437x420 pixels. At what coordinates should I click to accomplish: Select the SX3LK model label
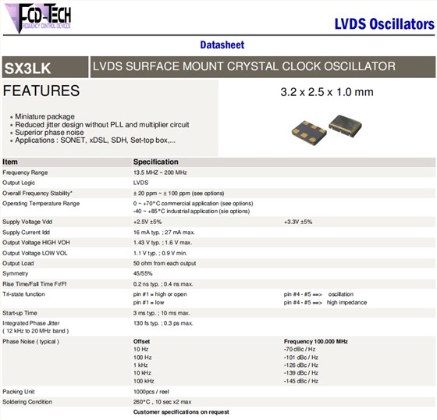pos(27,68)
